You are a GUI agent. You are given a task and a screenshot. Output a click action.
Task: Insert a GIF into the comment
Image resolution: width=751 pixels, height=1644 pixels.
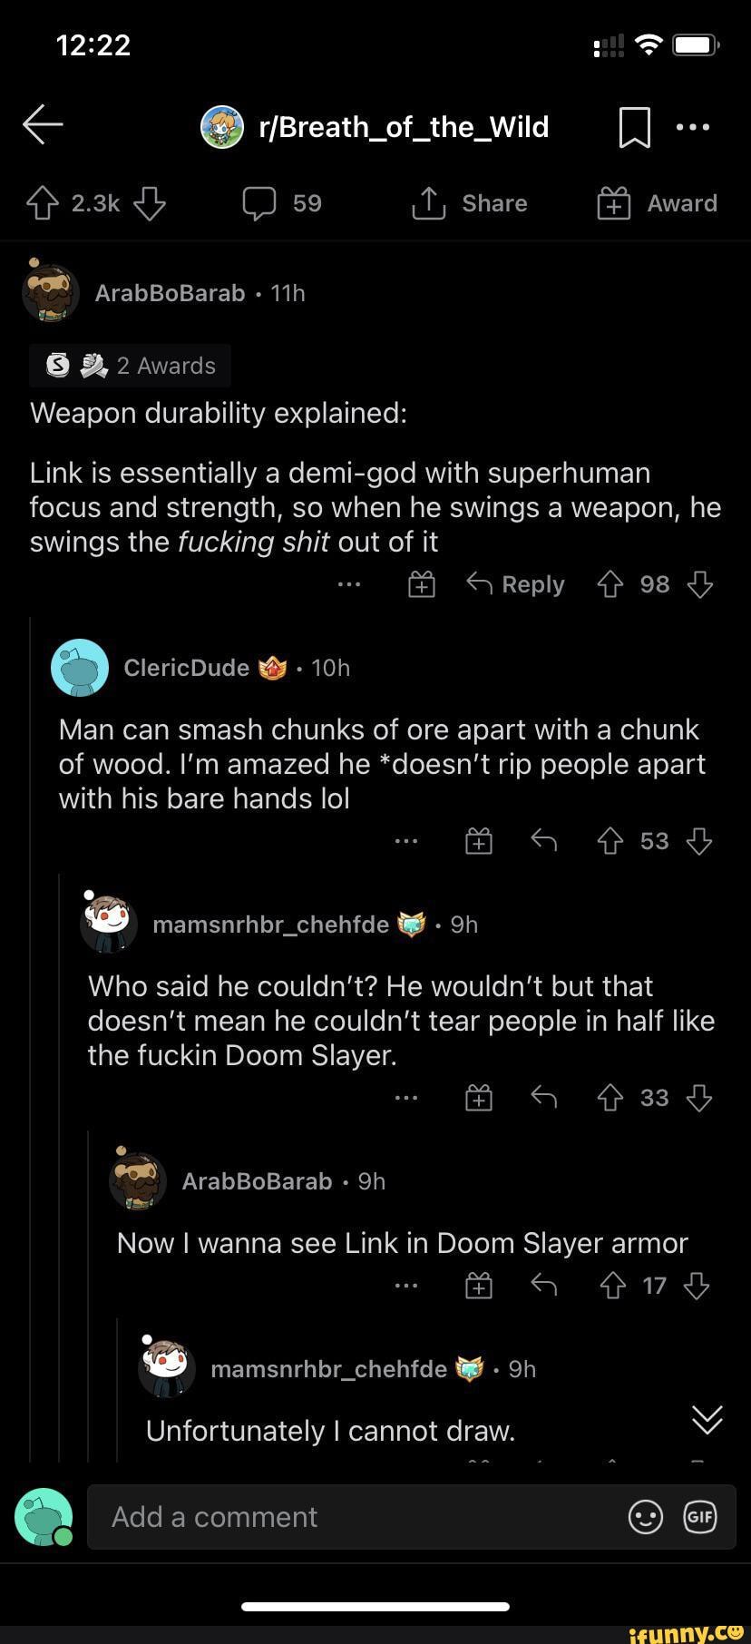pyautogui.click(x=700, y=1517)
